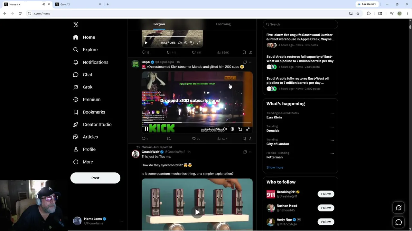Image resolution: width=412 pixels, height=231 pixels.
Task: Like the ClipX post with 30 likes
Action: pos(196,139)
